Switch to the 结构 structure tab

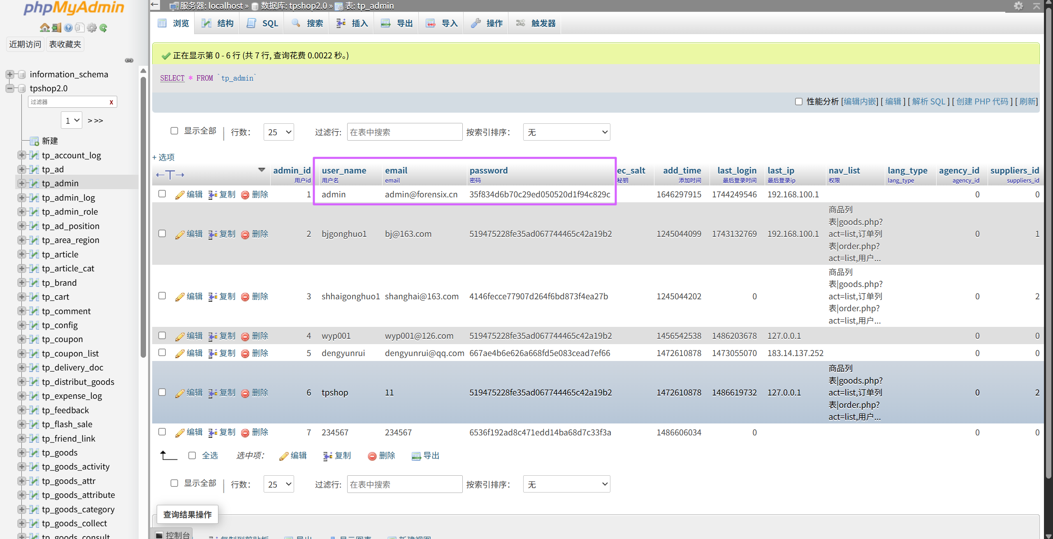click(x=218, y=23)
